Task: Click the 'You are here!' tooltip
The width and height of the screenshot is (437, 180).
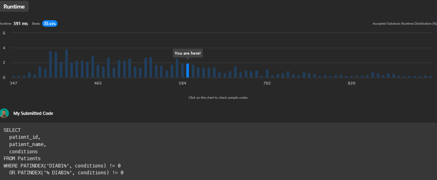Action: pyautogui.click(x=188, y=53)
